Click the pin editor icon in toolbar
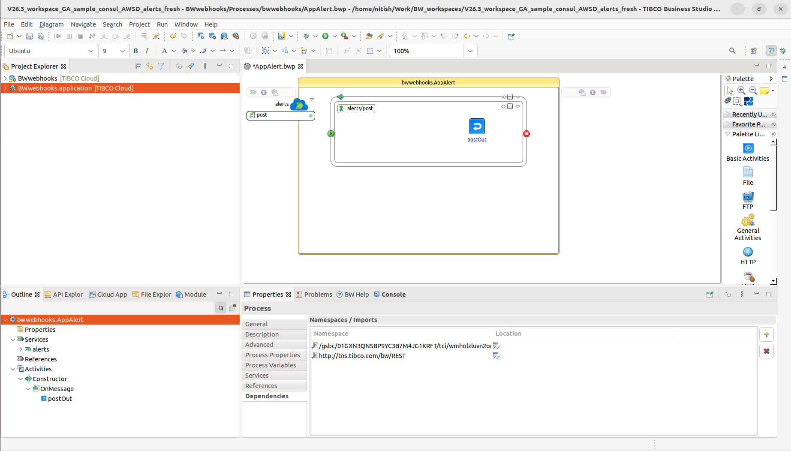Screen dimensions: 791x451 (511, 36)
